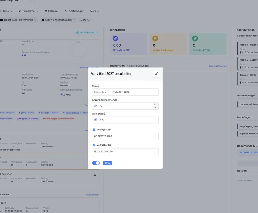Viewport: 258px width, 213px height.
Task: Expand Export 1: Alle Teilnehmende dropdown
Action: (18, 20)
